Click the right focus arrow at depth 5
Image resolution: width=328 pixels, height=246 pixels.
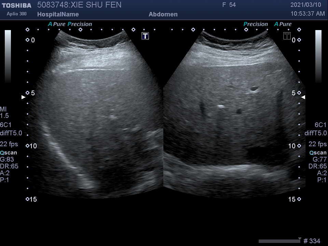[x=303, y=97]
